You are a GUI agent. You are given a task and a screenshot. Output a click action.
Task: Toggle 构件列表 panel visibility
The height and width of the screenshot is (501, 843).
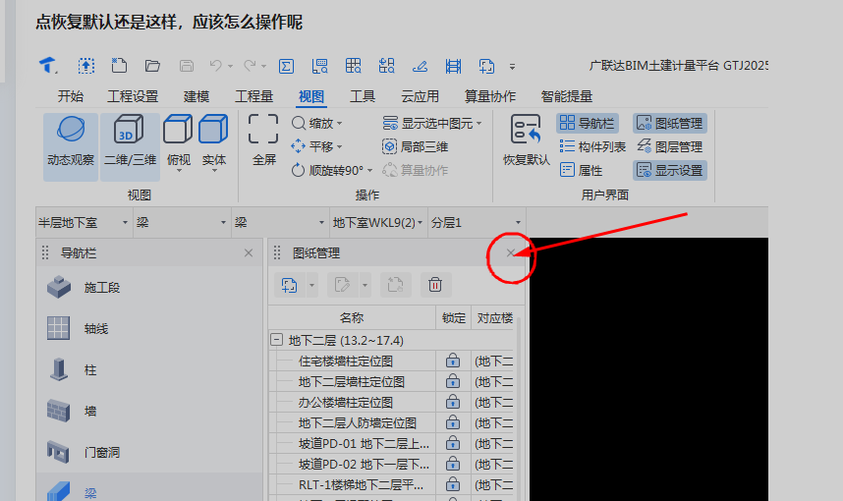(x=592, y=146)
